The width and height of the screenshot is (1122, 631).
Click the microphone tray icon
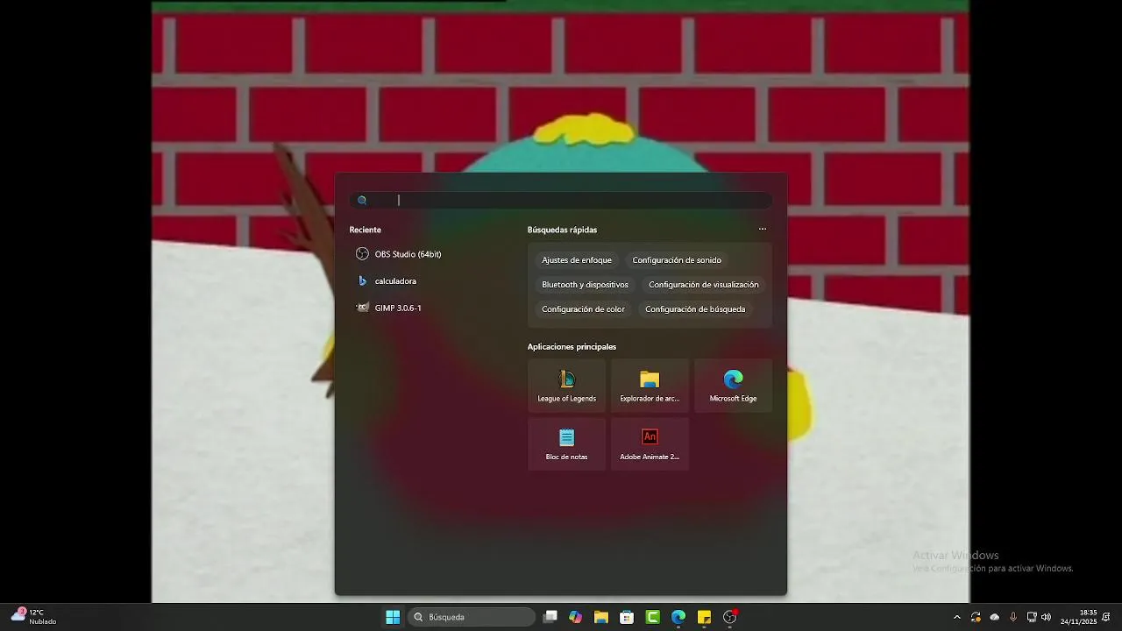point(1013,617)
